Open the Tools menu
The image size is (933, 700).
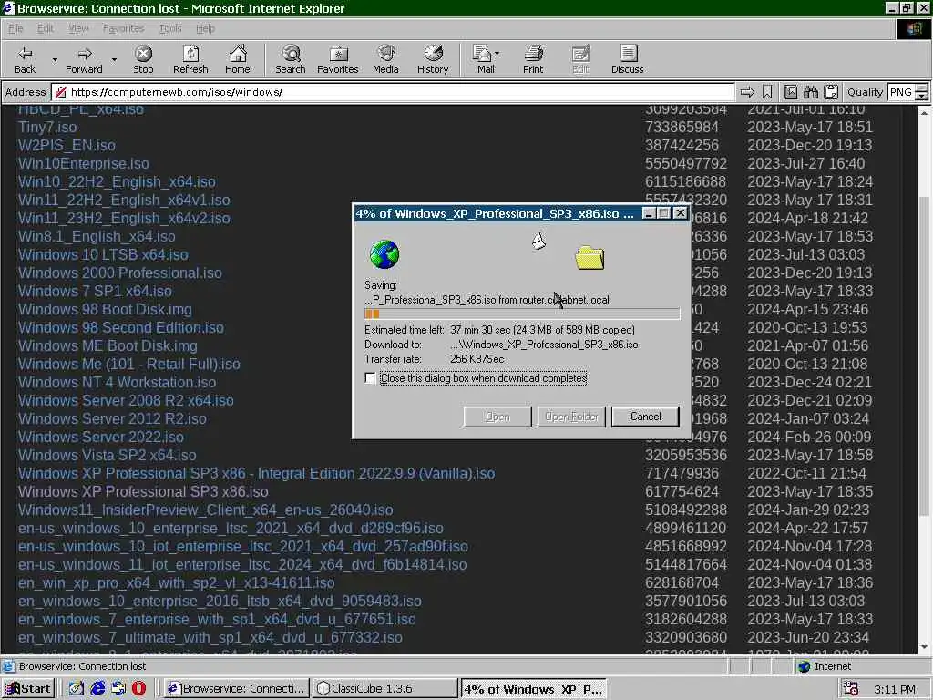click(170, 28)
